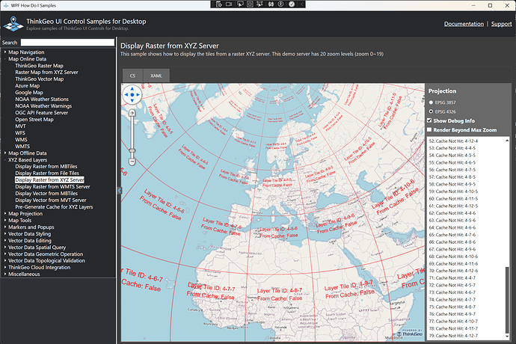Open Display Raster from MBTiles sample
This screenshot has height=344, width=516.
coord(46,167)
